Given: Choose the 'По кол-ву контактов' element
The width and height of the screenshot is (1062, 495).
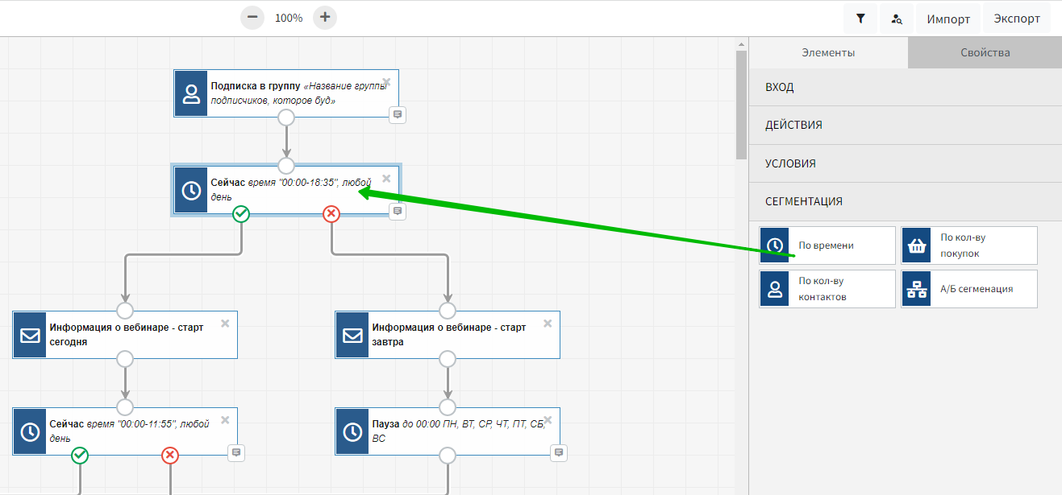Looking at the screenshot, I should 827,289.
